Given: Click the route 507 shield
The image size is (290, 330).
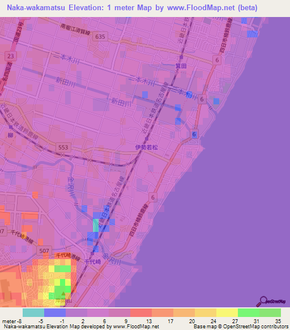Looking at the screenshot, I should (44, 251).
